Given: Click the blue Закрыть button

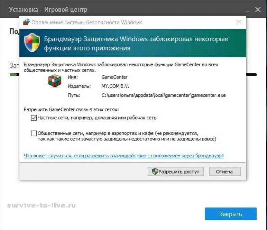Looking at the screenshot, I should (x=231, y=214).
